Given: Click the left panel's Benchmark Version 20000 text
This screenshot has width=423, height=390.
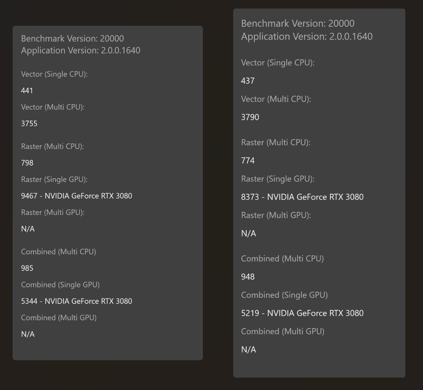Looking at the screenshot, I should tap(72, 39).
